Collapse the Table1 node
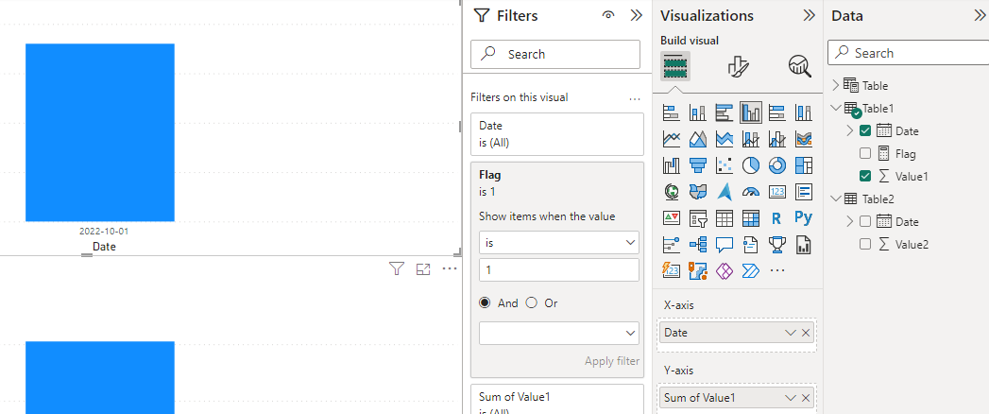The width and height of the screenshot is (989, 414). click(x=836, y=108)
